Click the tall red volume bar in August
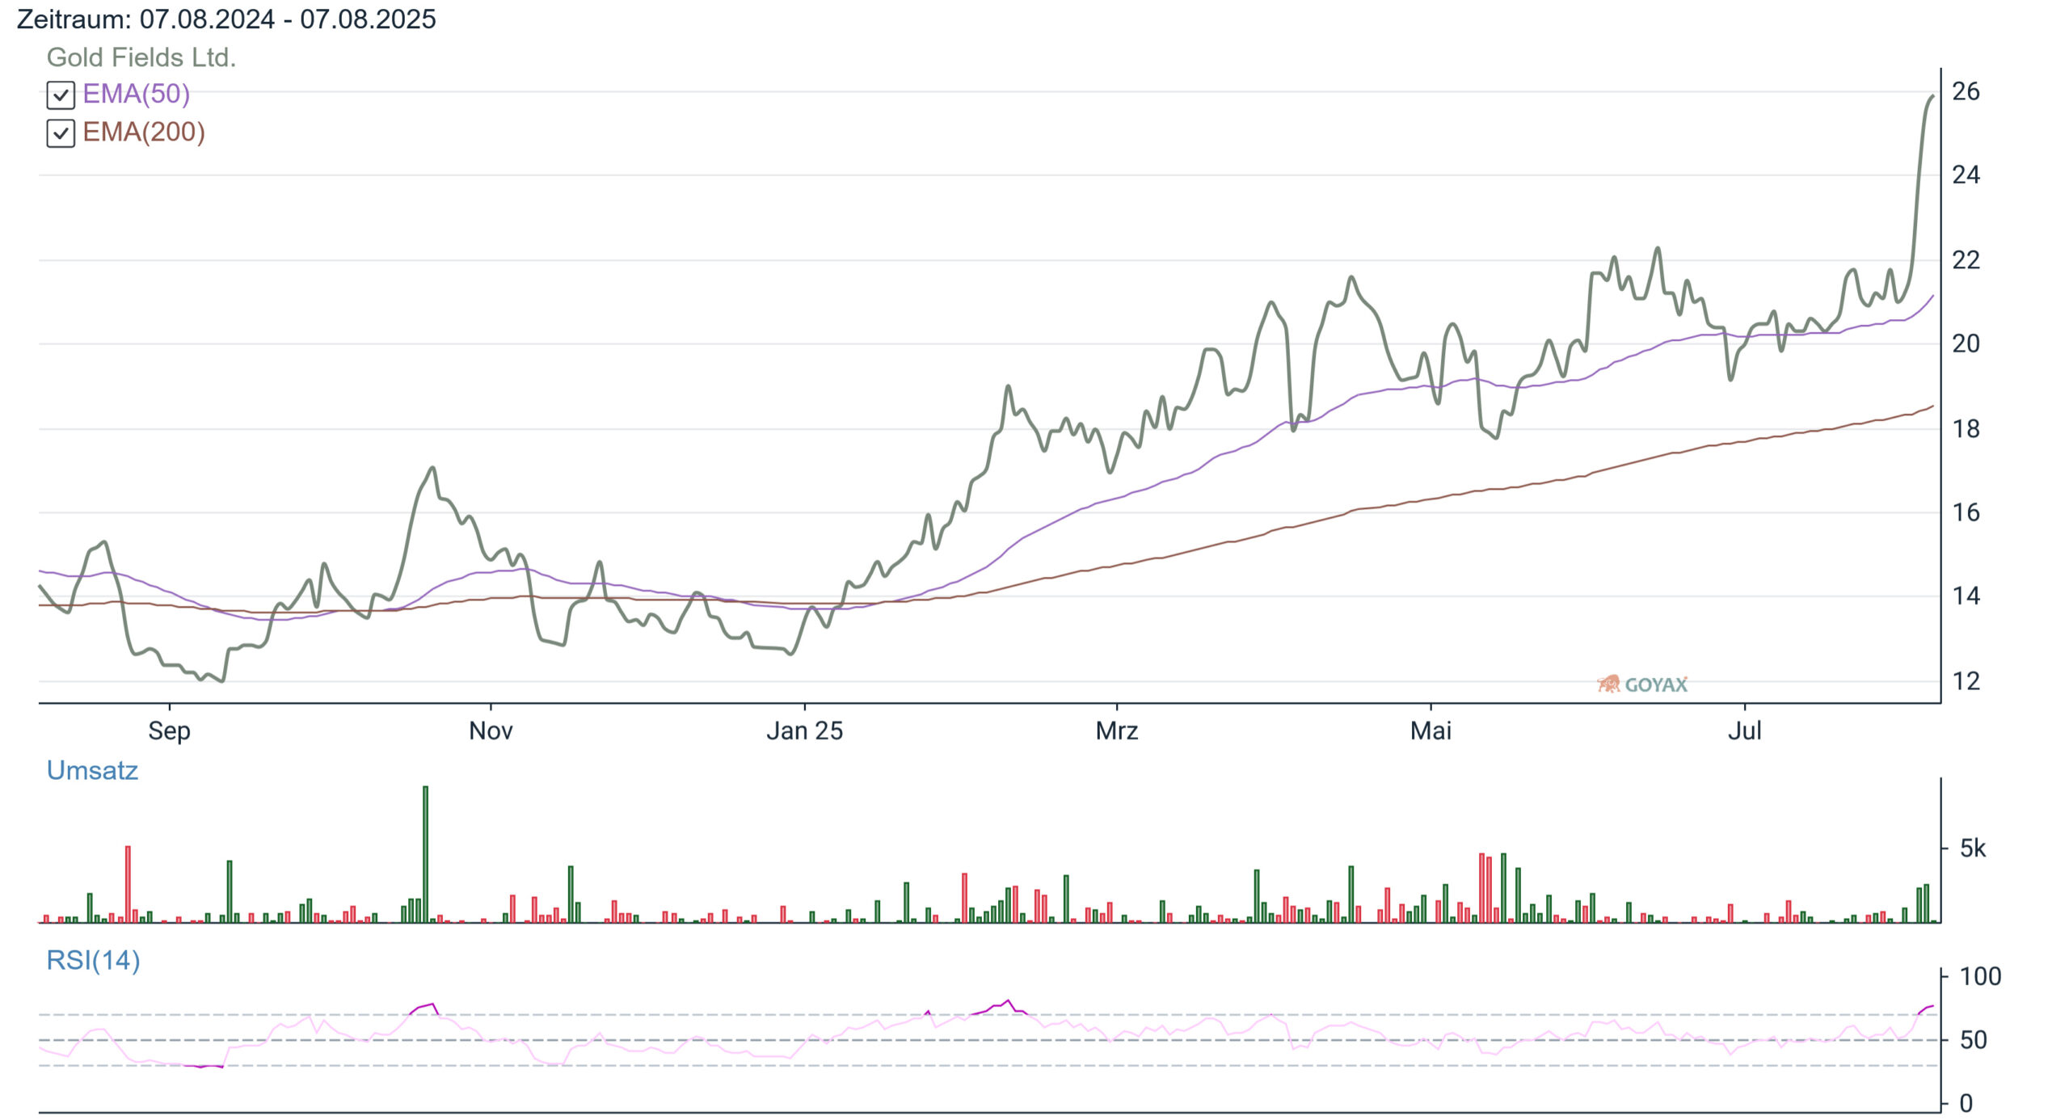2069x1120 pixels. (128, 884)
